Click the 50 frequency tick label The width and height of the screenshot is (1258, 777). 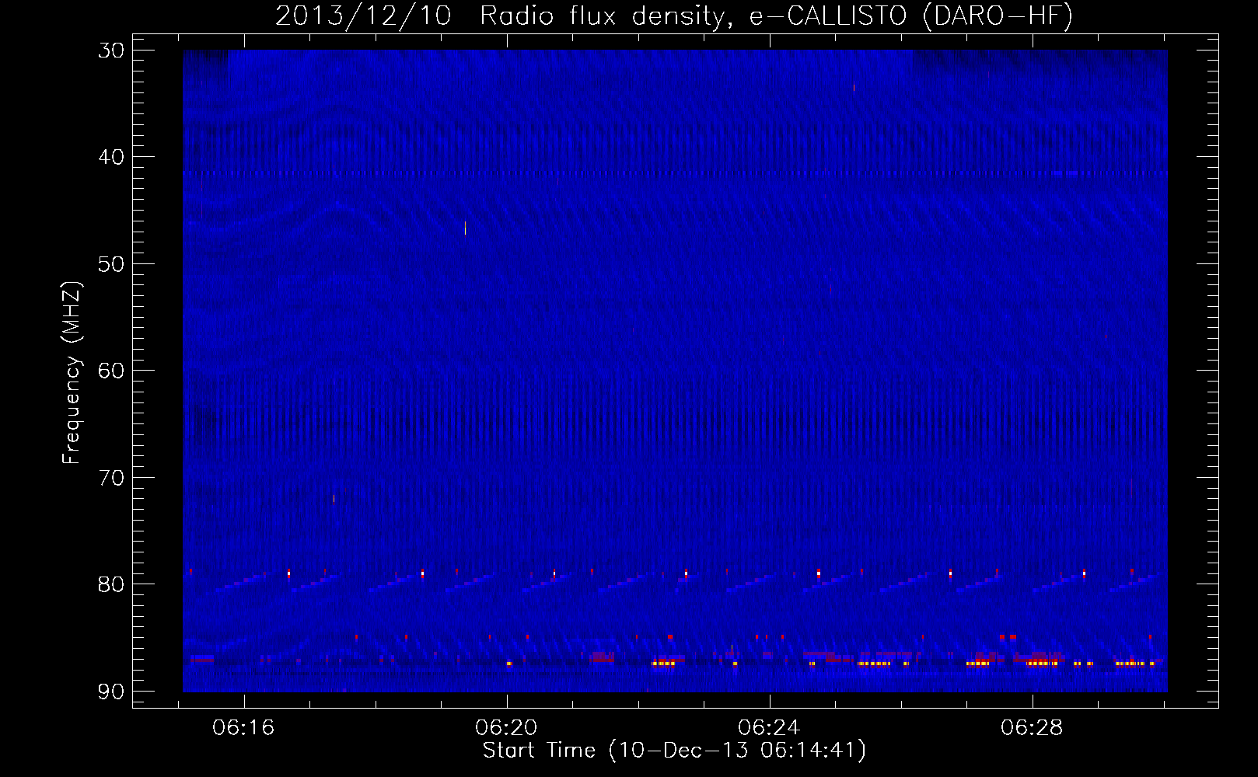click(111, 264)
